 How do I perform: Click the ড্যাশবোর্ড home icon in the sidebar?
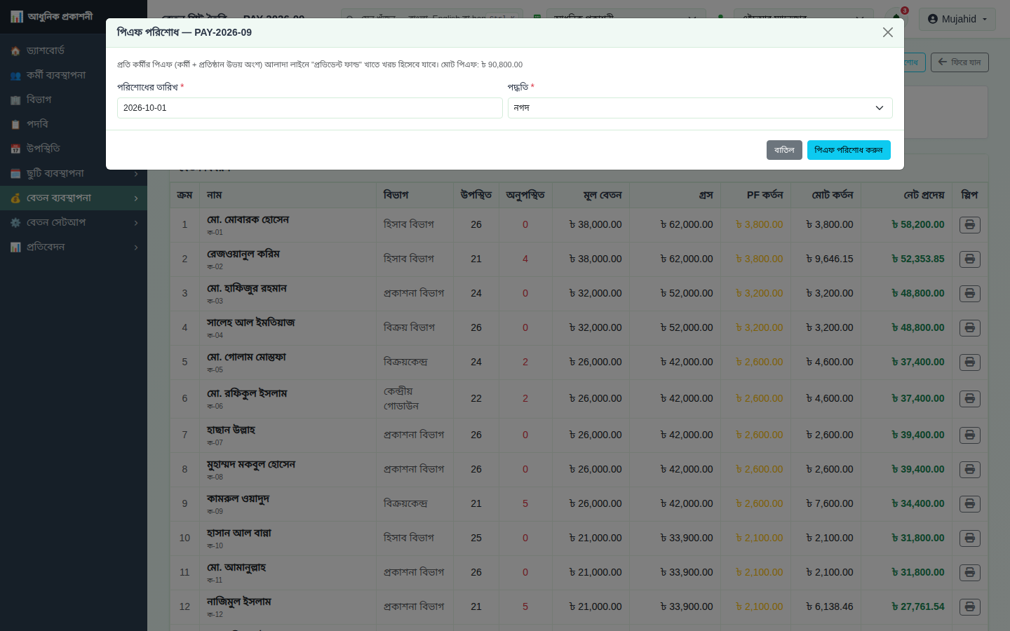15,51
